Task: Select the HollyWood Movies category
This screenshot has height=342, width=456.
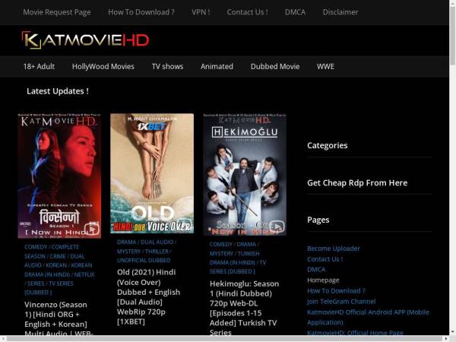Action: tap(103, 66)
